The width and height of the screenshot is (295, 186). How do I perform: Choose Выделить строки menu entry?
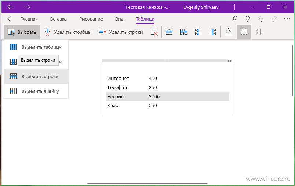pyautogui.click(x=36, y=76)
